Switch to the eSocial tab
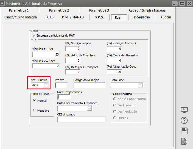Image resolution: width=193 pixels, height=149 pixels. tap(166, 17)
